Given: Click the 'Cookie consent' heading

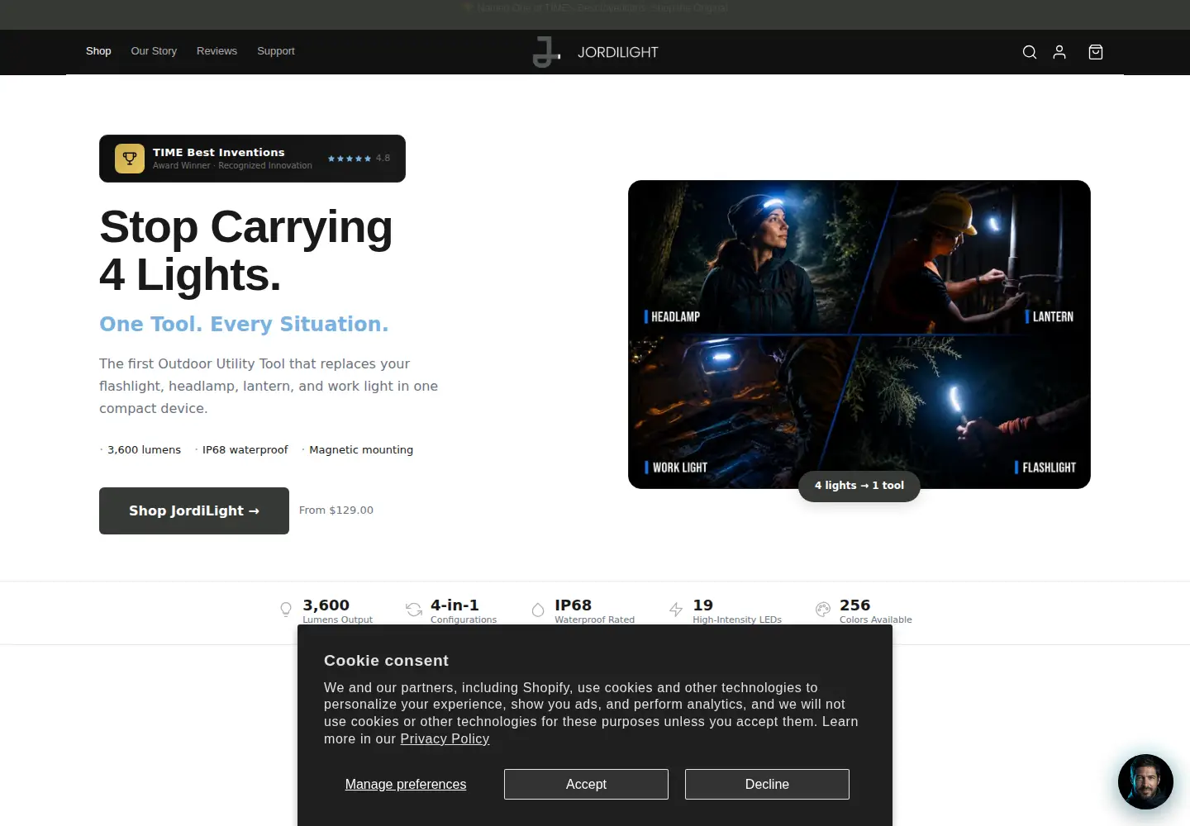Looking at the screenshot, I should click(x=386, y=661).
